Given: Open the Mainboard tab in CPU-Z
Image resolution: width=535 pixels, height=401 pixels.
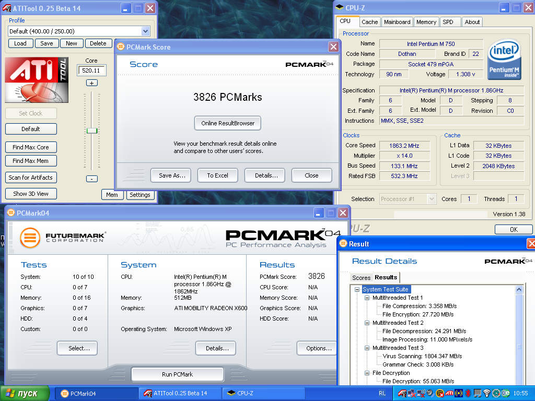Looking at the screenshot, I should pyautogui.click(x=397, y=22).
